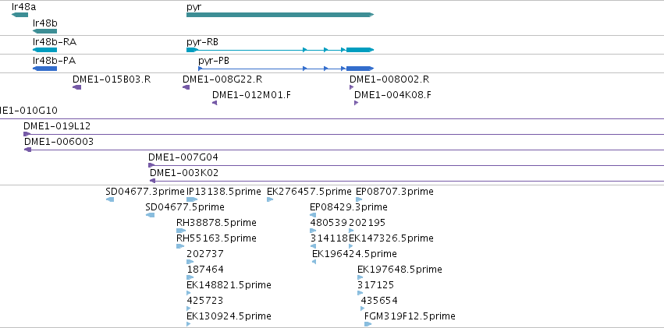Click the DME1-004K08.F arrowhead
664x328 pixels.
356,103
